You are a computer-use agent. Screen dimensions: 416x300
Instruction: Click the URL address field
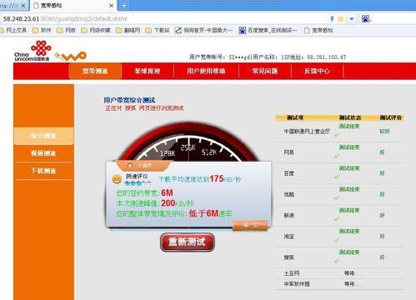click(164, 19)
